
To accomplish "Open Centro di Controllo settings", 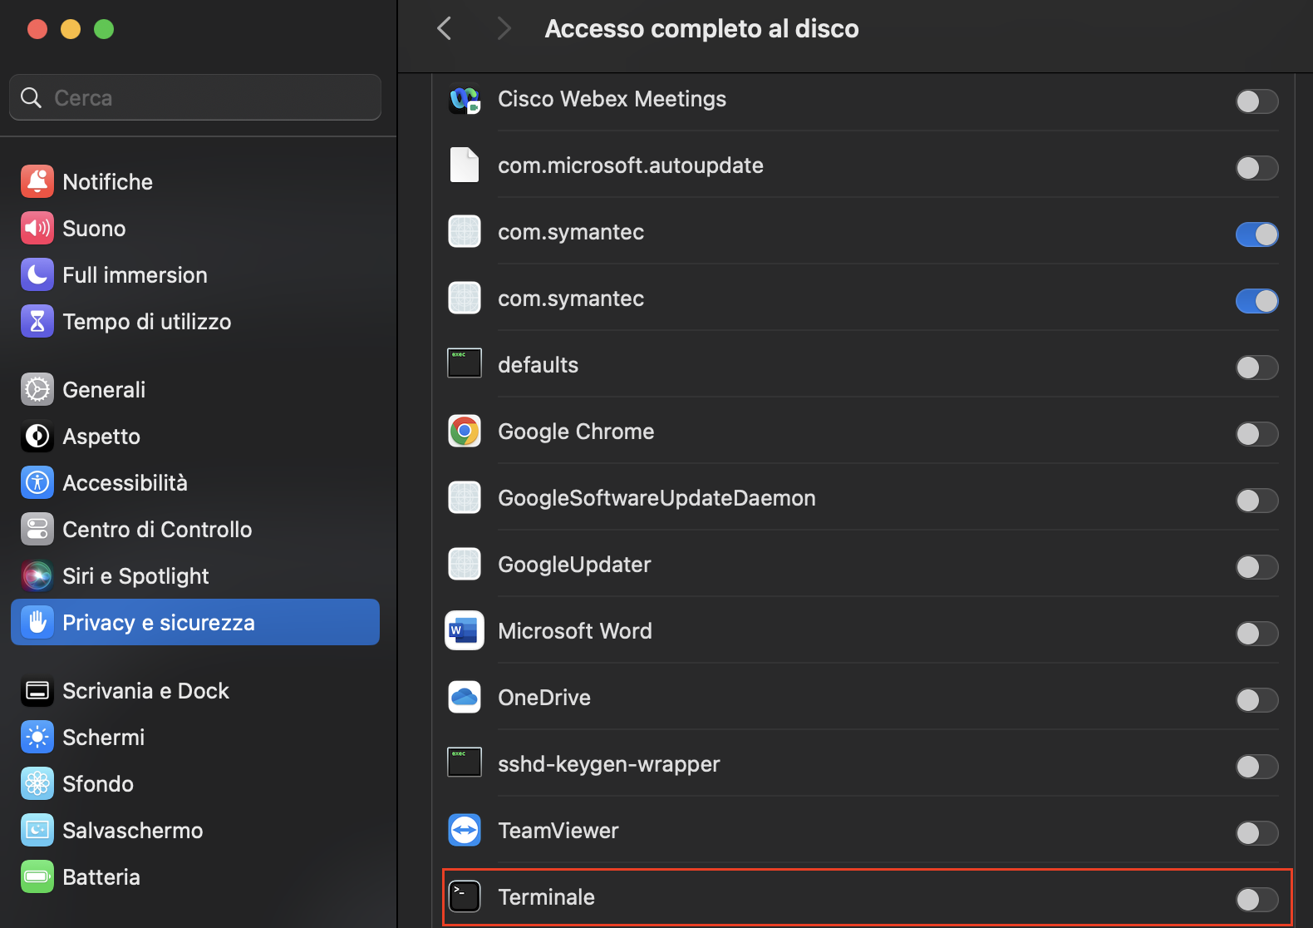I will click(156, 530).
